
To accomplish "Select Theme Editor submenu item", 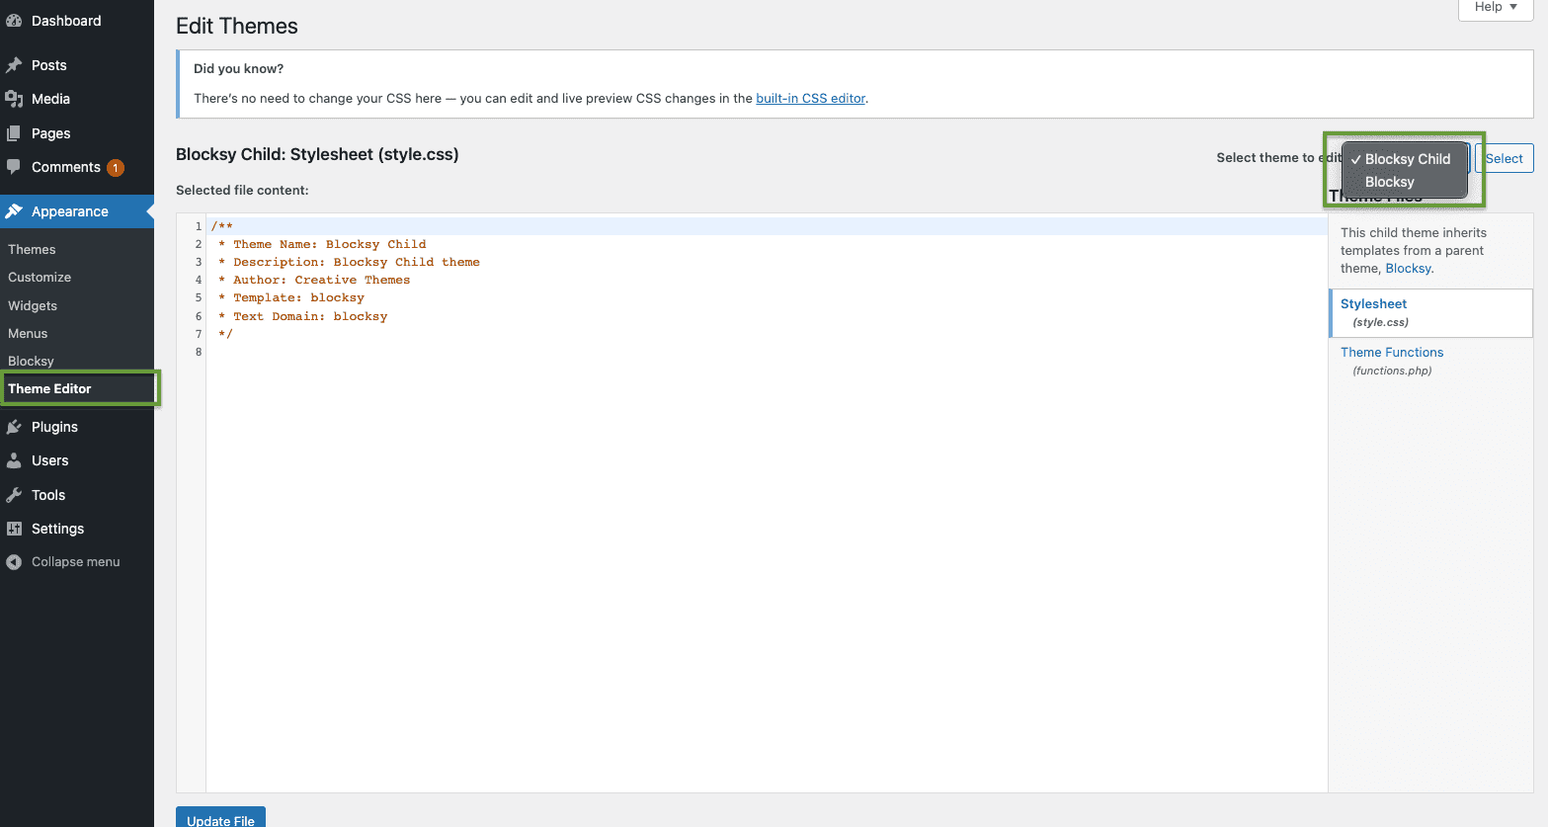I will pos(49,389).
